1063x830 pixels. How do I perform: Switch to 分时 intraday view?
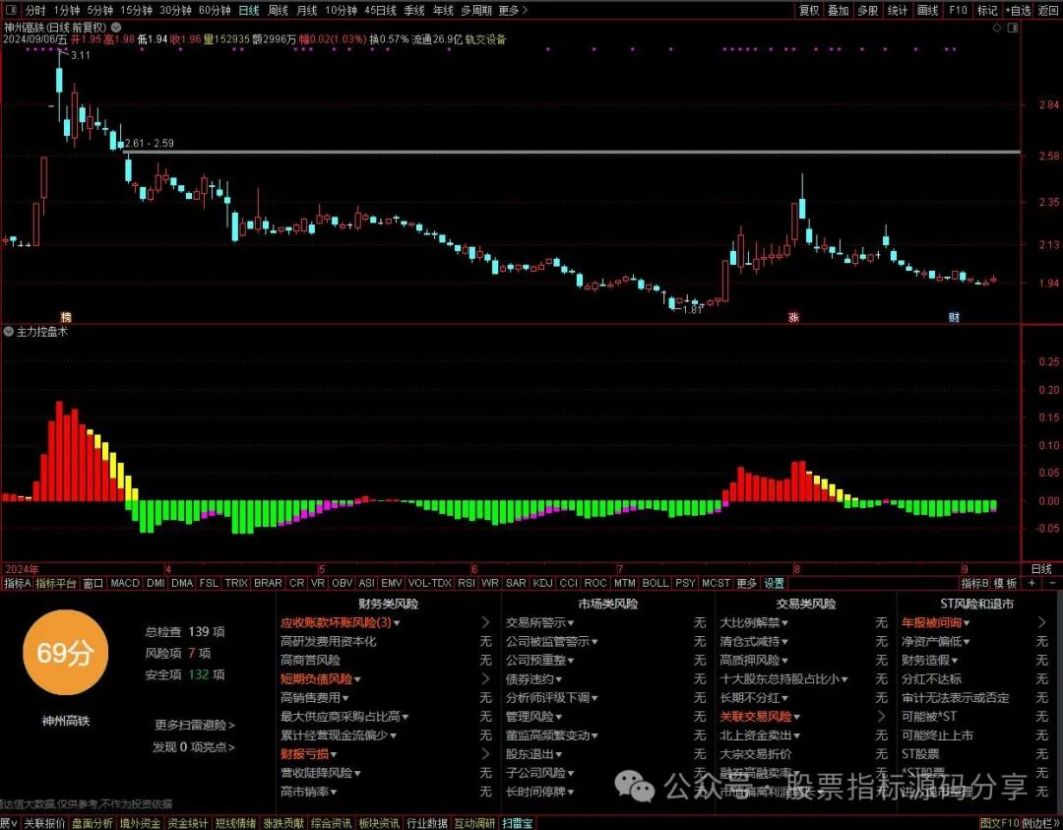[x=35, y=10]
